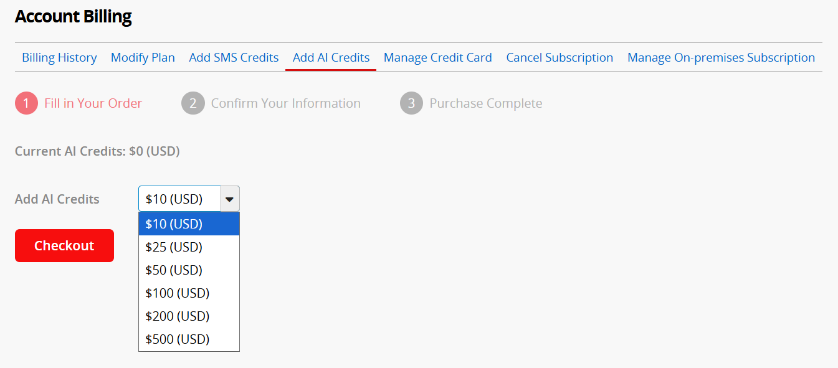The image size is (838, 368).
Task: Pick the $50 (USD) credit option
Action: pyautogui.click(x=189, y=270)
